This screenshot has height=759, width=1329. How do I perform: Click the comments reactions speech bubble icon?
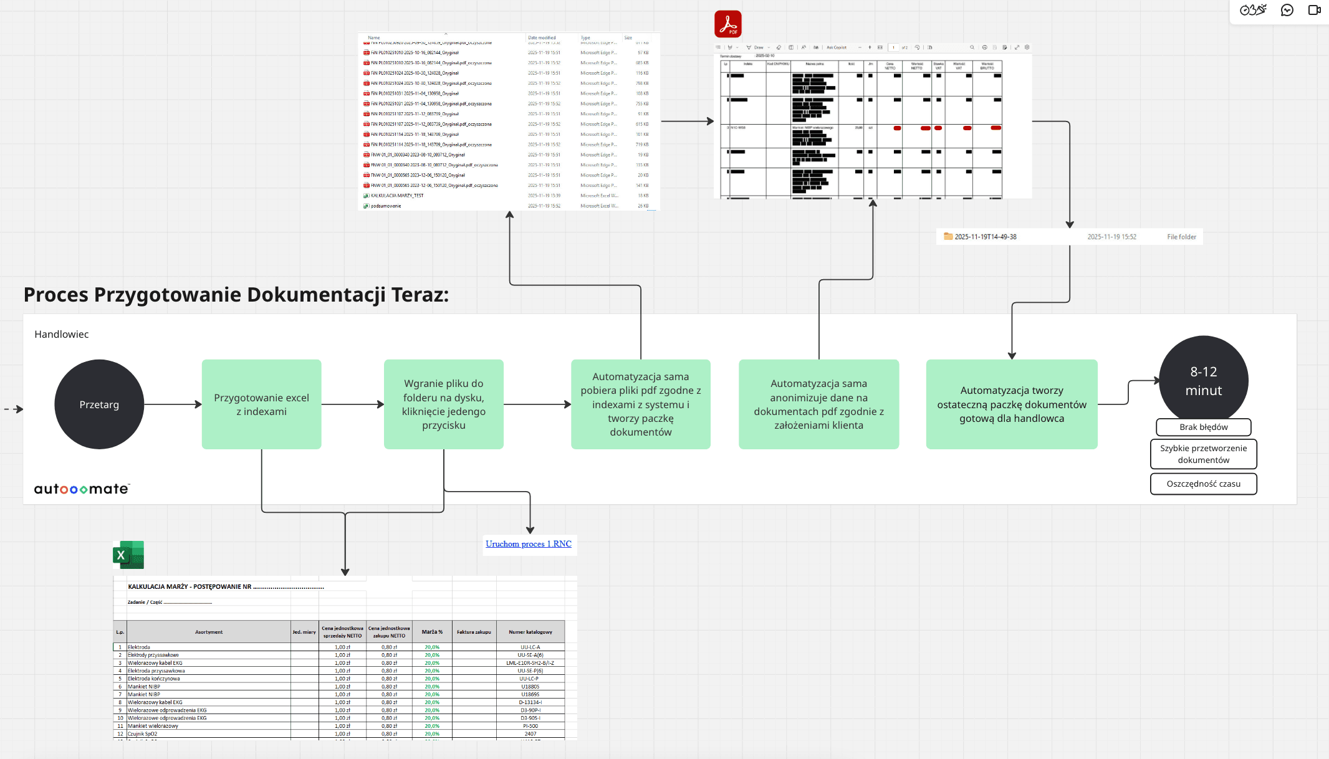pyautogui.click(x=1287, y=10)
